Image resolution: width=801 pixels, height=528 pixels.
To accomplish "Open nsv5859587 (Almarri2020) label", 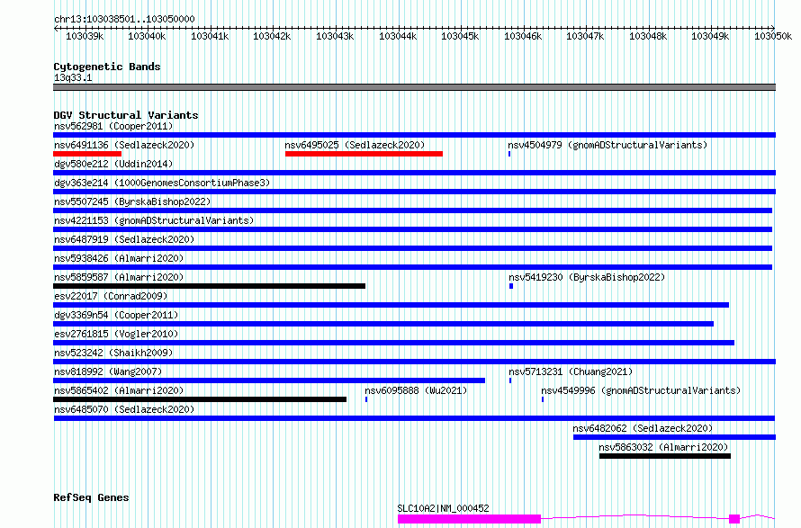I will pyautogui.click(x=119, y=277).
